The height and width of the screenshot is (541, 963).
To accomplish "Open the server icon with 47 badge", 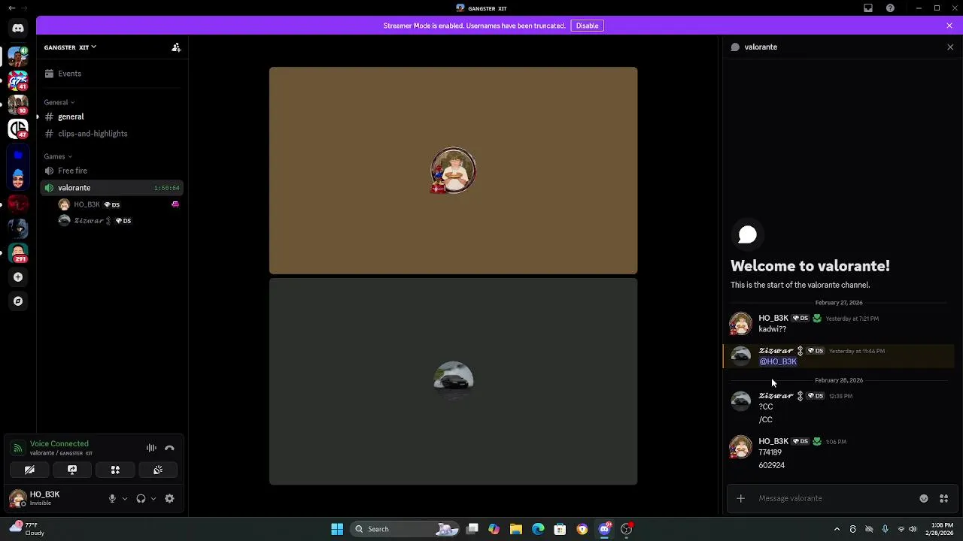I will [x=18, y=129].
